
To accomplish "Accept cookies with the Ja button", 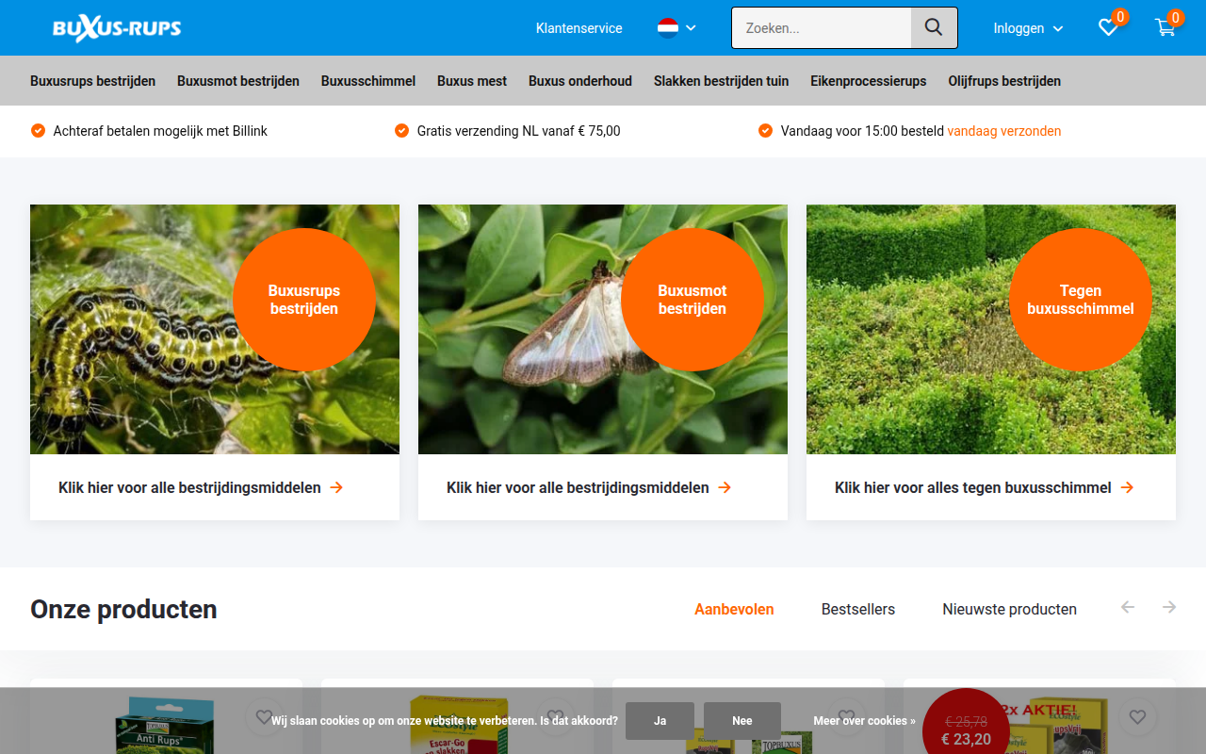I will 660,721.
